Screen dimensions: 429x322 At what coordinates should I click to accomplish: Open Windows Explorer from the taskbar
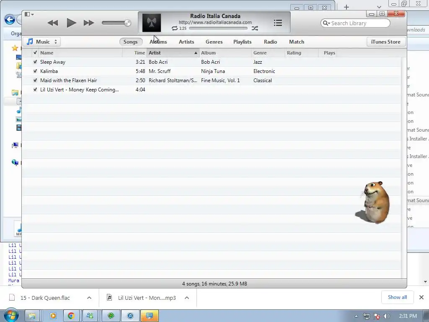(32, 316)
